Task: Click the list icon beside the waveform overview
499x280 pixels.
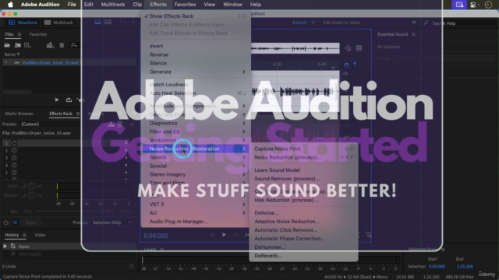Action: coord(359,48)
